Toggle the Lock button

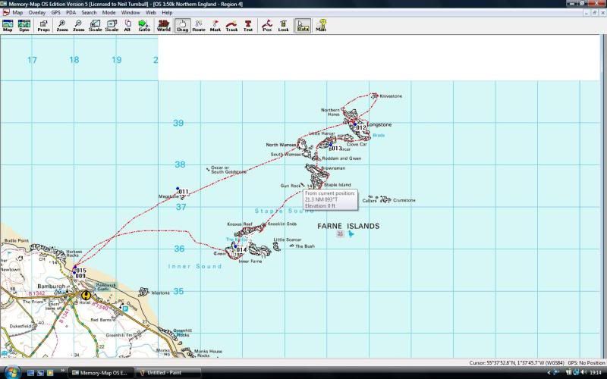click(x=283, y=25)
